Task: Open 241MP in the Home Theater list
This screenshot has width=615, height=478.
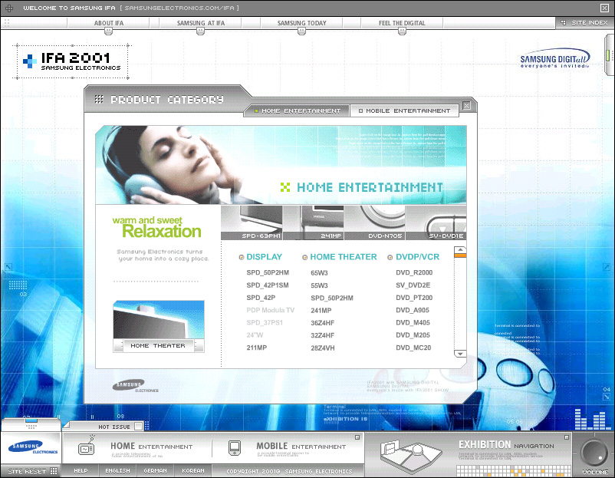Action: coord(321,311)
